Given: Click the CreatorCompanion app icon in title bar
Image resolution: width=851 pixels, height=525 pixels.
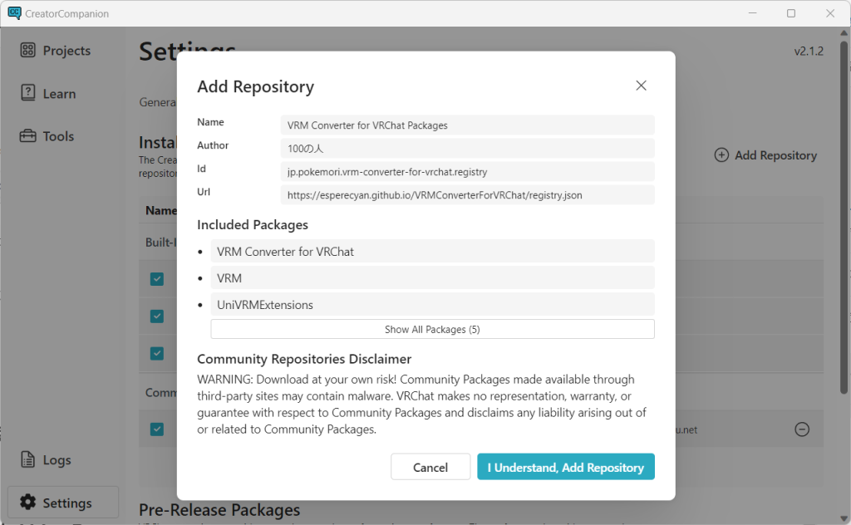Looking at the screenshot, I should pyautogui.click(x=15, y=13).
